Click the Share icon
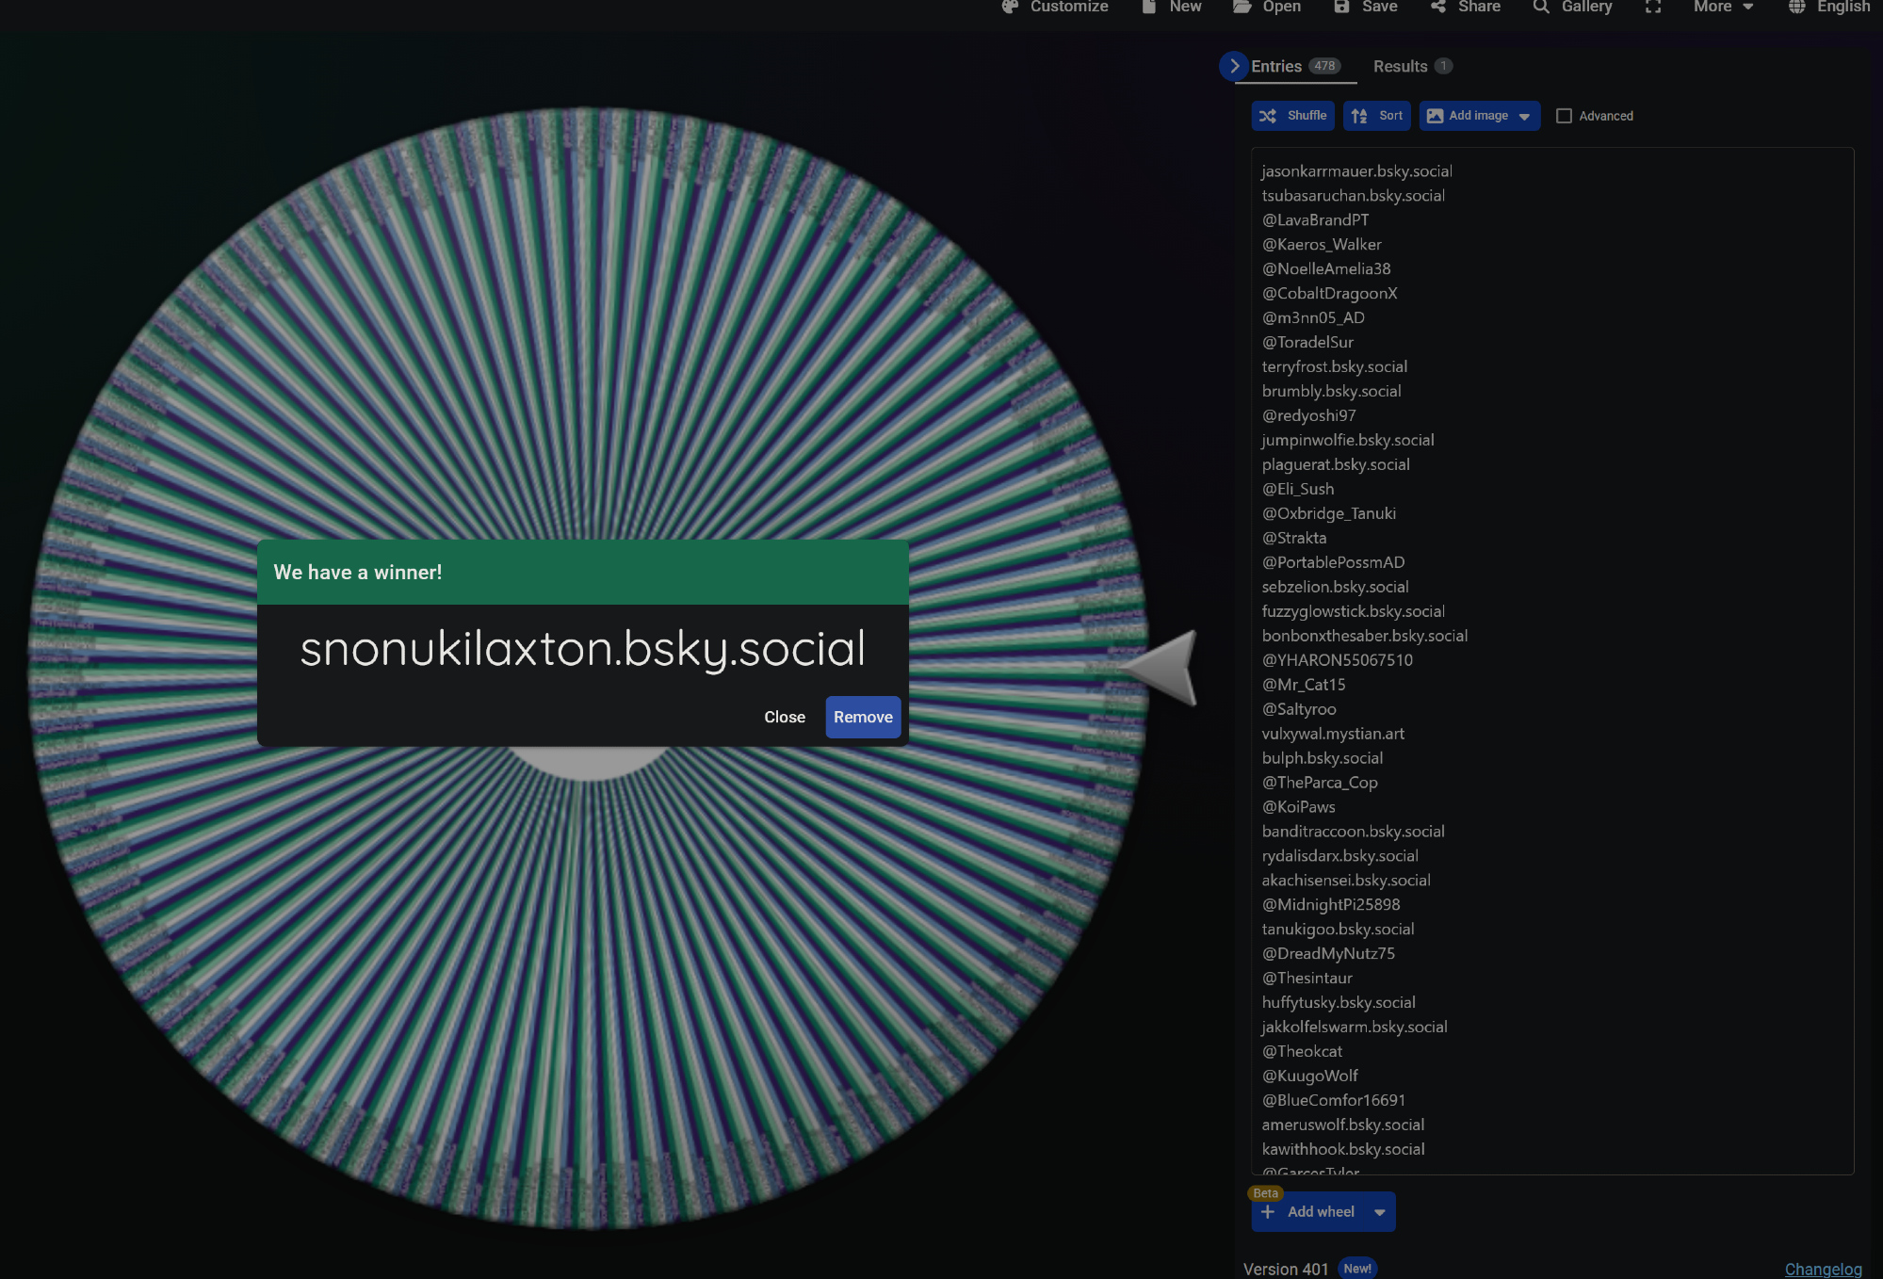1883x1279 pixels. [x=1437, y=7]
